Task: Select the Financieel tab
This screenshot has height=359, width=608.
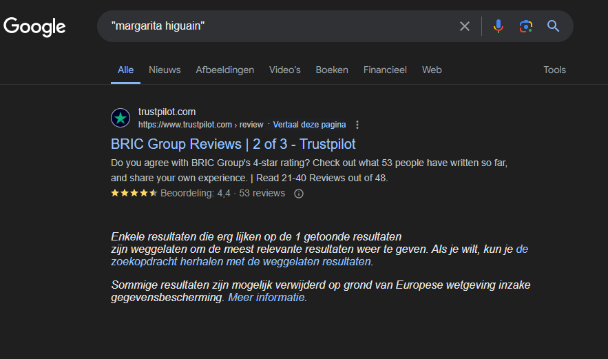Action: click(385, 70)
